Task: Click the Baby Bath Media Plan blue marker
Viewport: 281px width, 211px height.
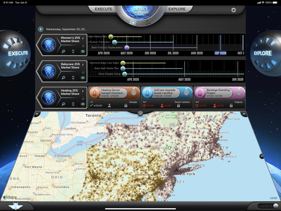Action: [x=123, y=68]
